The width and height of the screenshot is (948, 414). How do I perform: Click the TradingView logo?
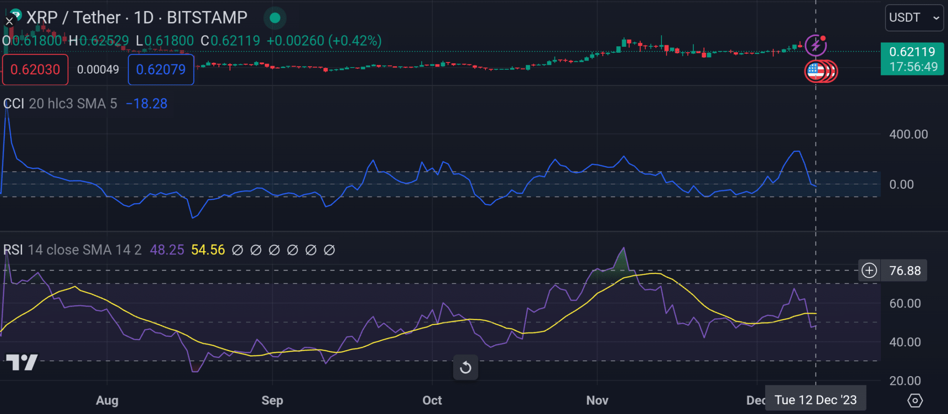click(x=22, y=362)
